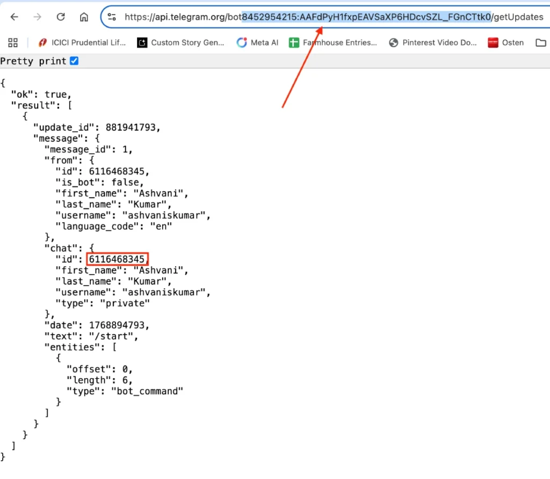Image resolution: width=550 pixels, height=479 pixels.
Task: Click the "bot_command" type value
Action: [147, 391]
